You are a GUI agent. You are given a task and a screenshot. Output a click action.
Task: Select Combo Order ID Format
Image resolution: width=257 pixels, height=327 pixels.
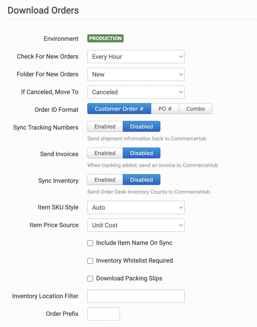coord(195,109)
